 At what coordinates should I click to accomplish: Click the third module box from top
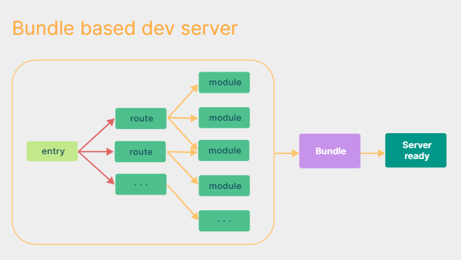point(224,151)
